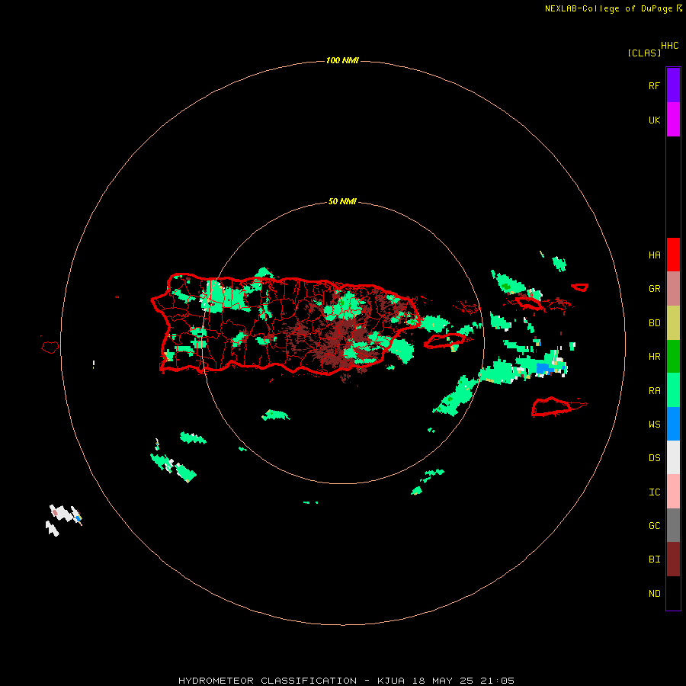This screenshot has height=686, width=686.
Task: Click the blue WS legend swatch
Action: [x=673, y=424]
